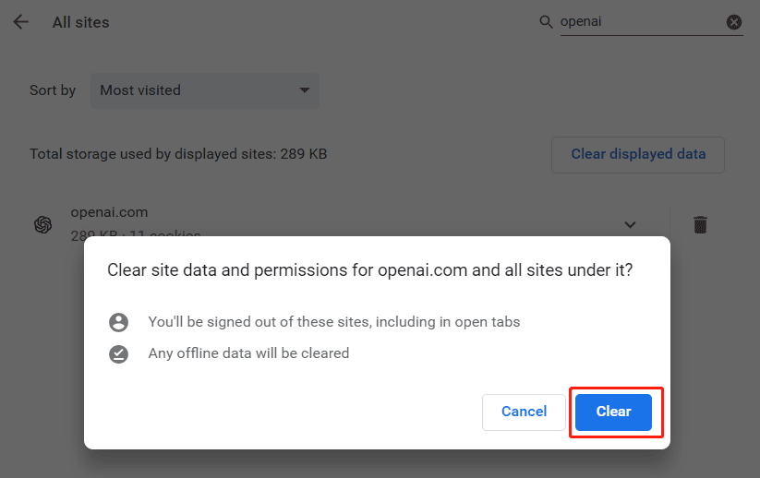Open the Most visited sort dropdown
Image resolution: width=760 pixels, height=478 pixels.
(204, 90)
